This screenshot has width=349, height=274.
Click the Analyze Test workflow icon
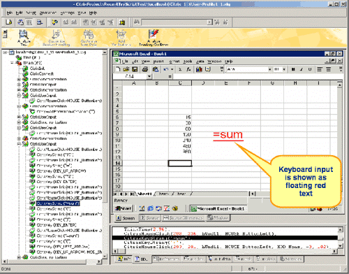(x=23, y=38)
